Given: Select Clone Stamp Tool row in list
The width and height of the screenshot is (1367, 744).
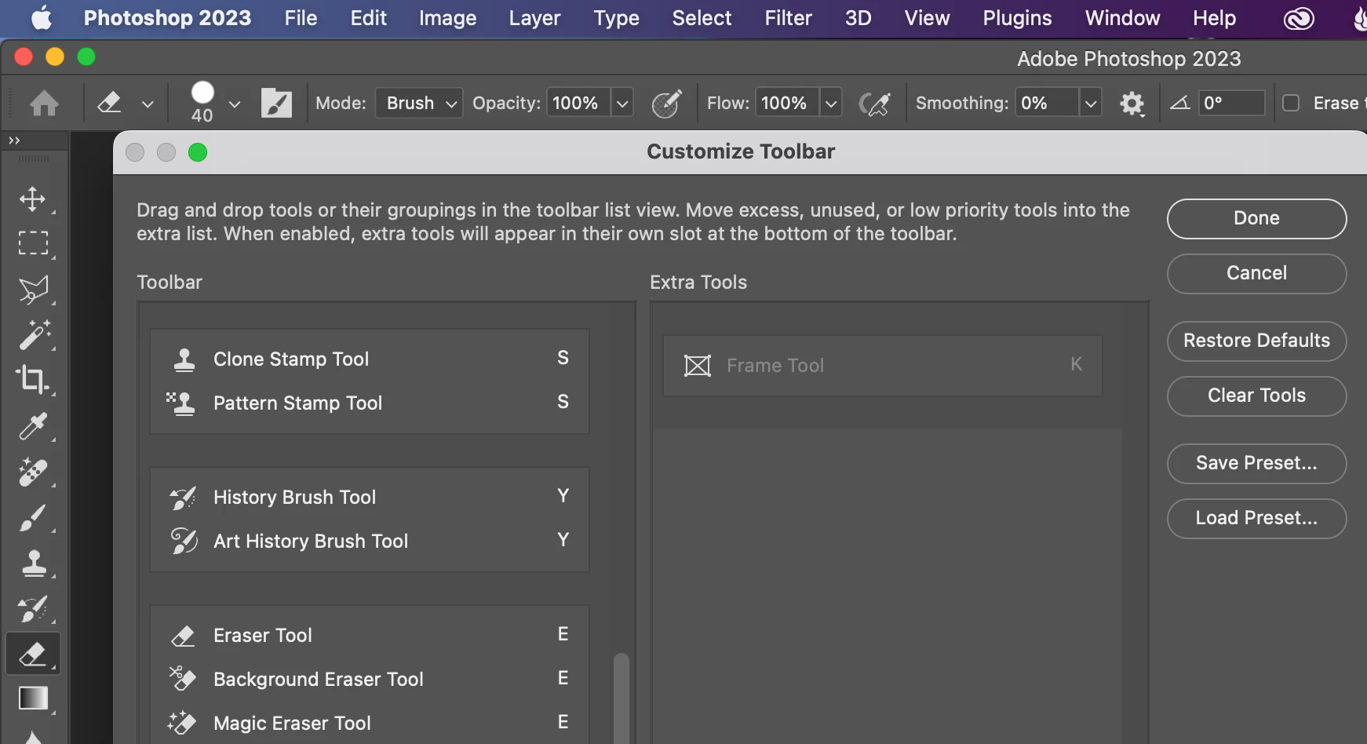Looking at the screenshot, I should (x=370, y=359).
